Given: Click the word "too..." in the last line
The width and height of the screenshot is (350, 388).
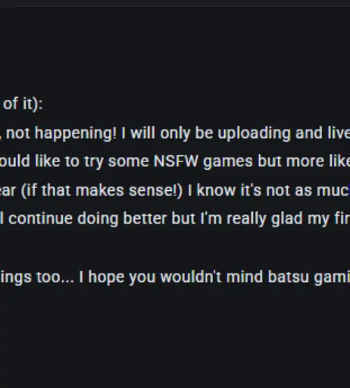Looking at the screenshot, I should point(55,277).
